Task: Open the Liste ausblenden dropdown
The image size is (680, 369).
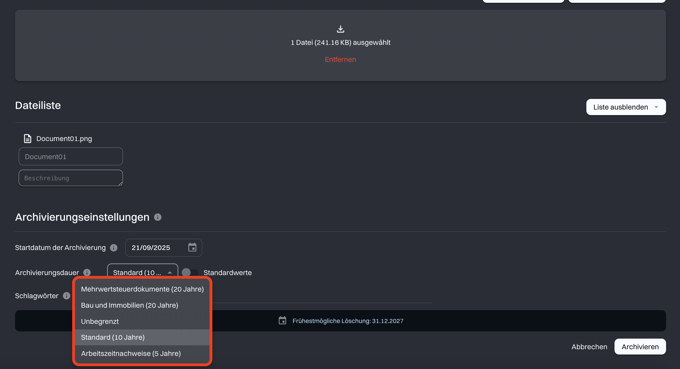Action: 626,107
